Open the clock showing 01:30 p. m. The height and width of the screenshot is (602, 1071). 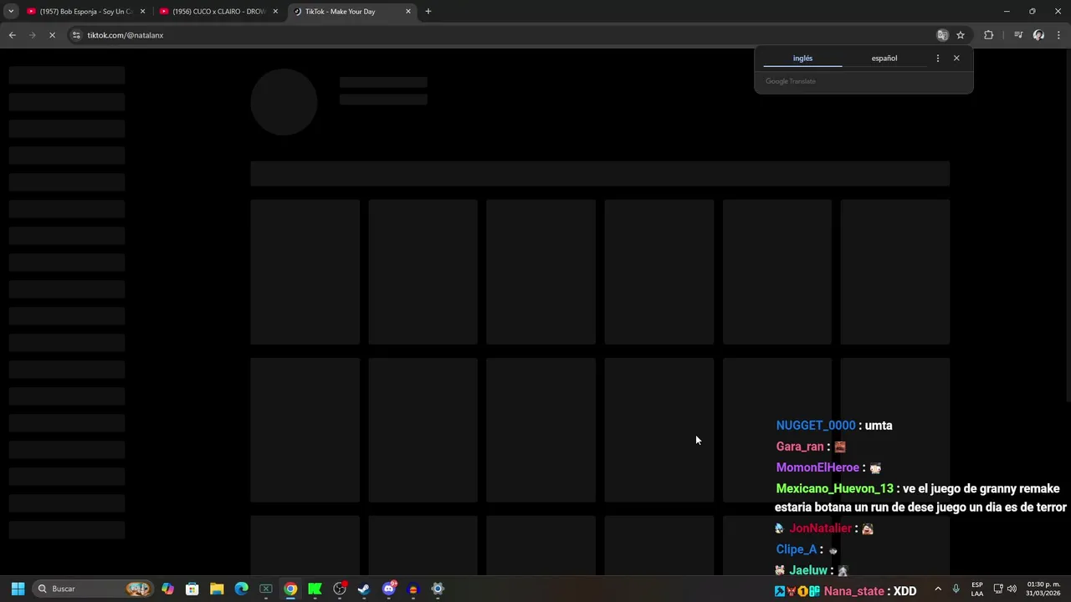tap(1043, 589)
